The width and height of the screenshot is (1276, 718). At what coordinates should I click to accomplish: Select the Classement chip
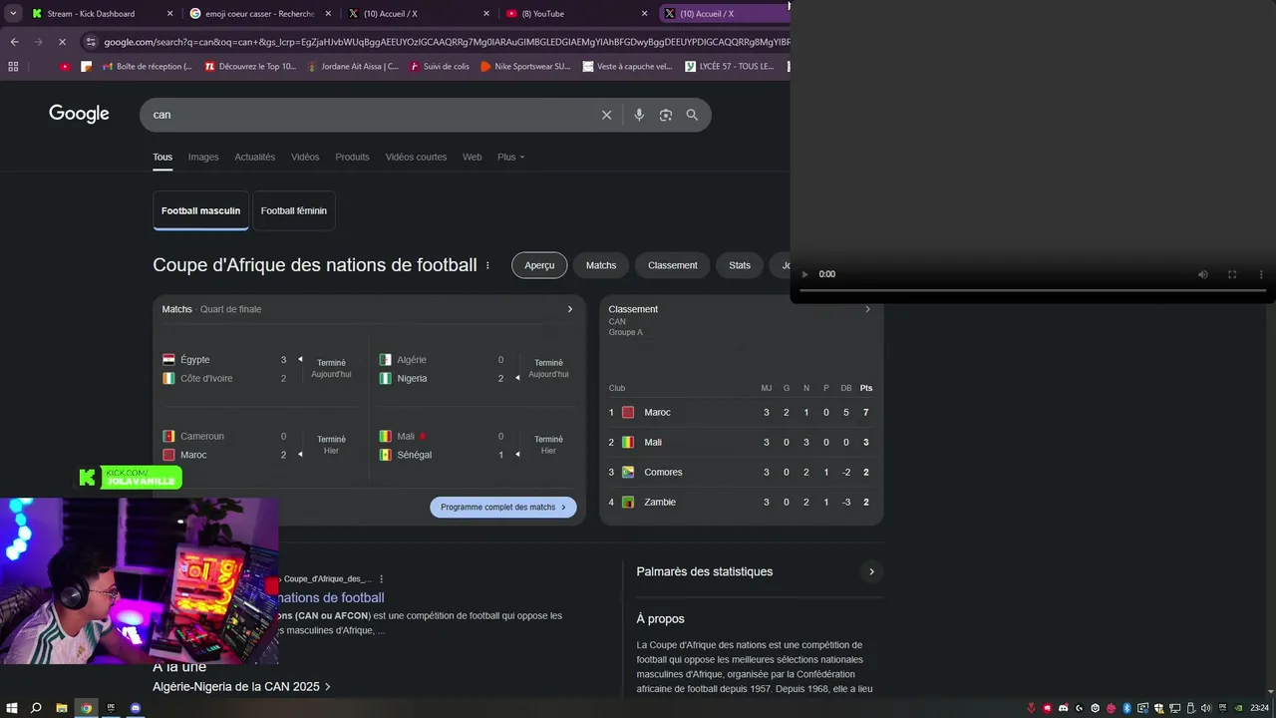pos(672,265)
